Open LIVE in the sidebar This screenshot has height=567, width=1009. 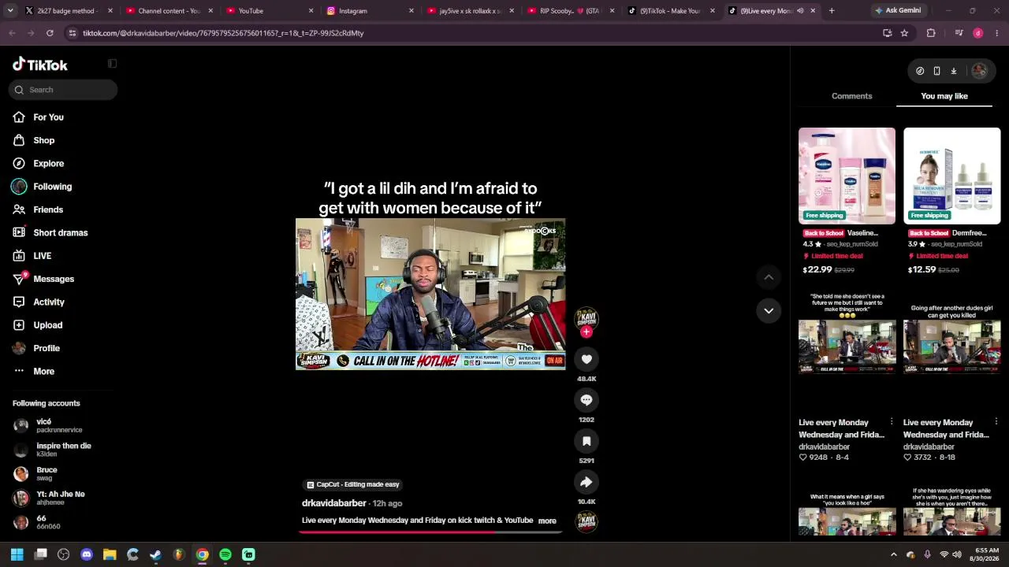[x=32, y=256]
